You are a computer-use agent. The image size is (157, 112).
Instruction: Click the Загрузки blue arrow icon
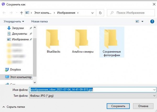[9, 28]
